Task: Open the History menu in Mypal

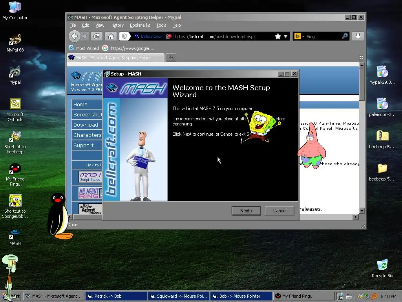Action: (117, 25)
